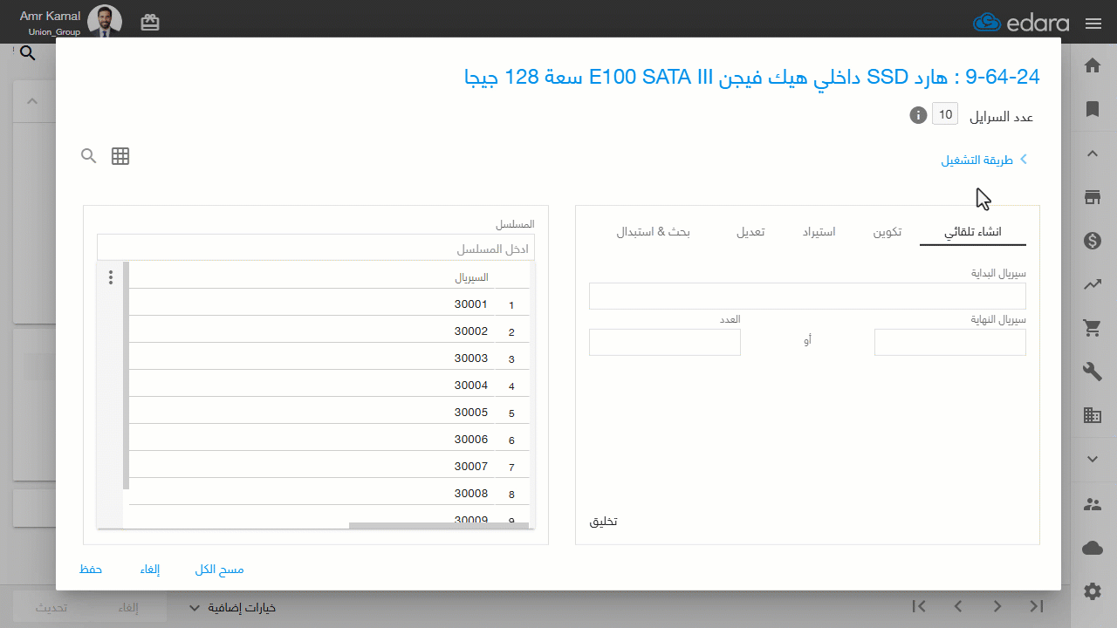Select the انشاء تلقائي tab

pos(973,232)
